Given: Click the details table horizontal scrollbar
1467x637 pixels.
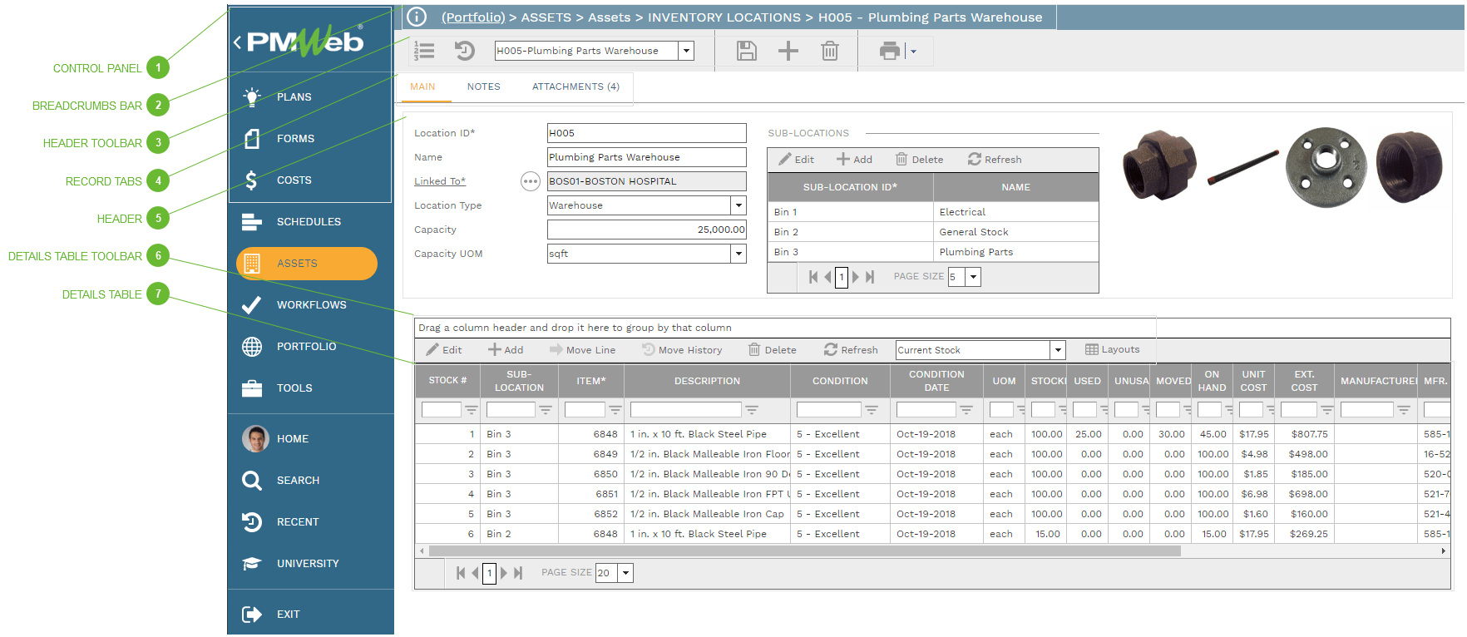Looking at the screenshot, I should (804, 551).
